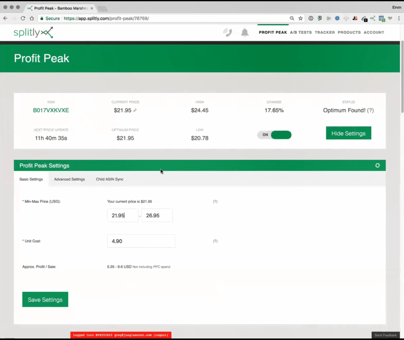The height and width of the screenshot is (340, 404).
Task: Click the '11h 40m 35s' countdown
Action: coord(51,138)
